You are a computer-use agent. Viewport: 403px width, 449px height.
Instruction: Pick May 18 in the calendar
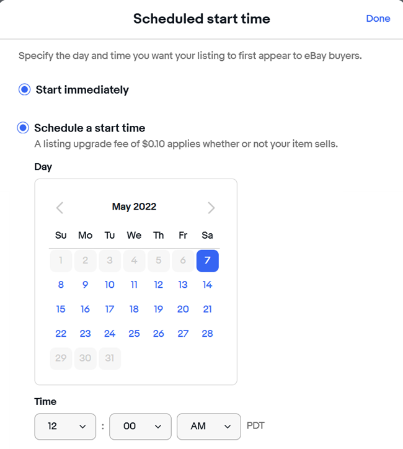134,309
